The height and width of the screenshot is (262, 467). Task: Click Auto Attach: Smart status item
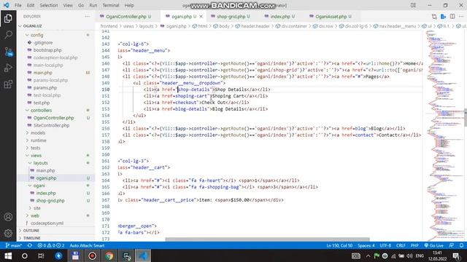[x=87, y=246]
